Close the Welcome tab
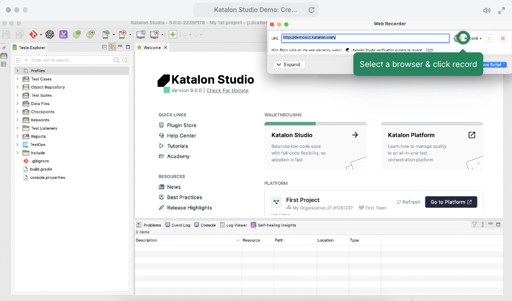 [165, 48]
